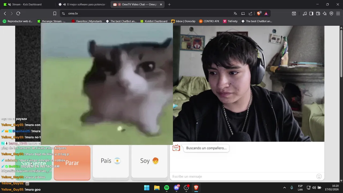The height and width of the screenshot is (193, 343).
Task: Open the emoji picker smiley icon
Action: pos(319,176)
